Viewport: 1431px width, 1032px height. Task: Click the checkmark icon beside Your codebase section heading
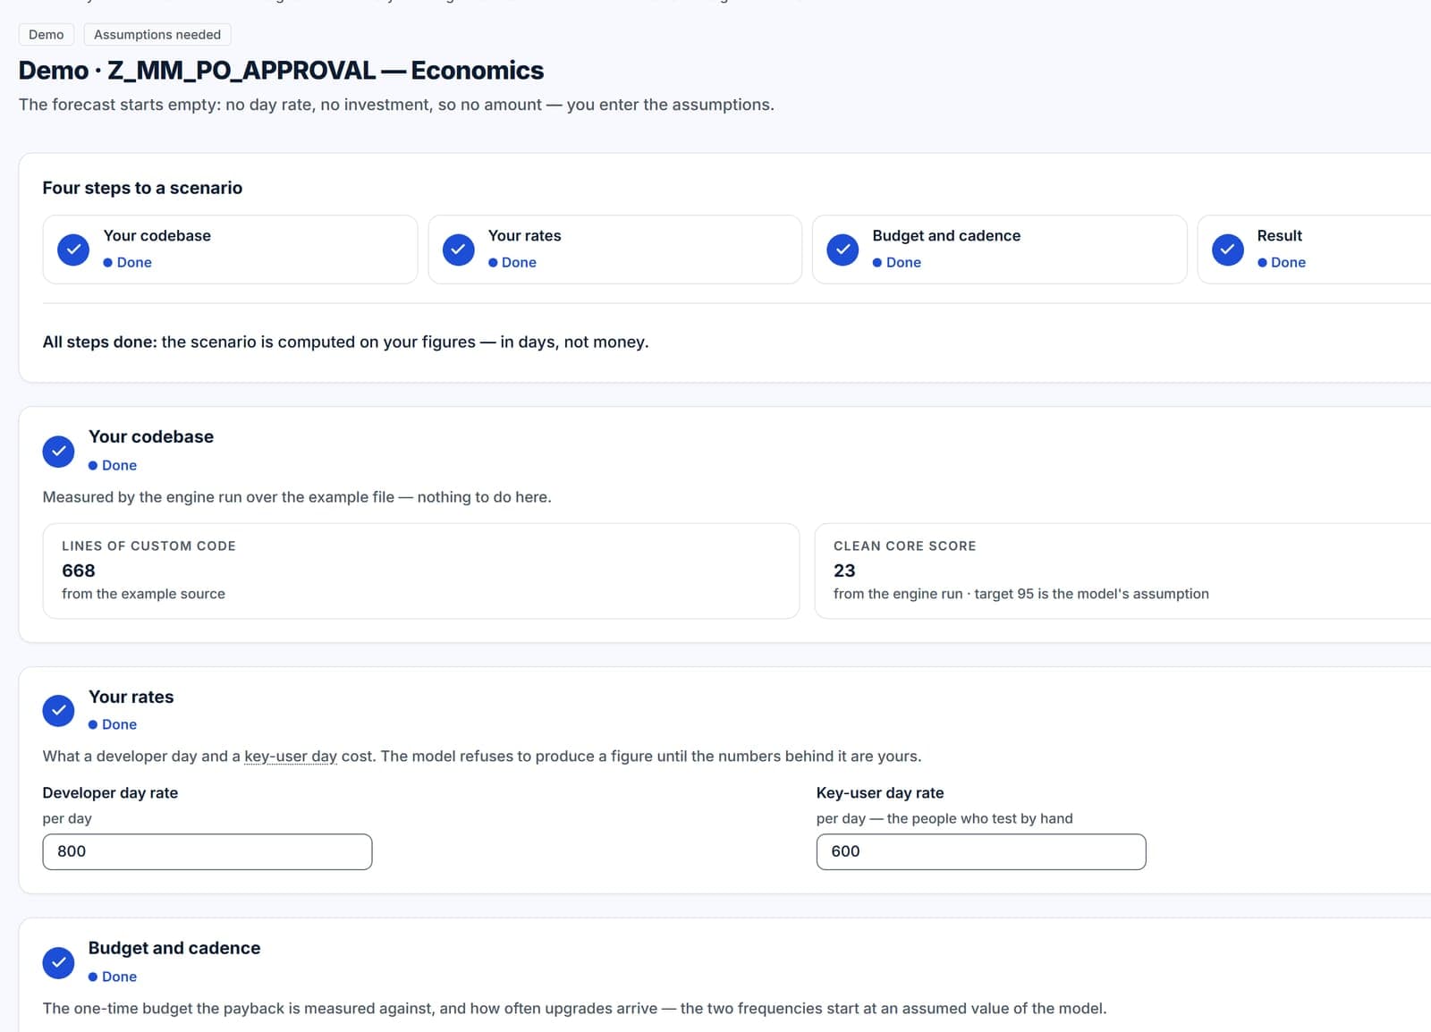(x=58, y=452)
